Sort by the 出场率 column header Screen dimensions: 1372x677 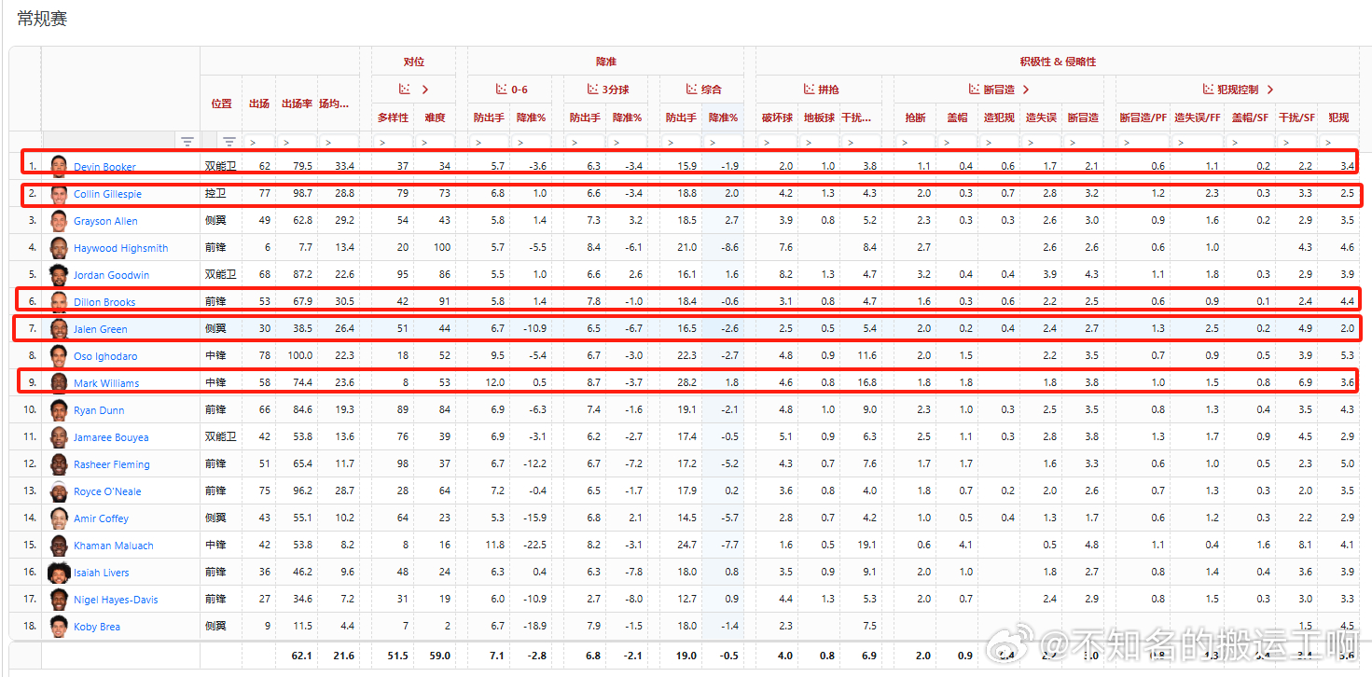297,104
